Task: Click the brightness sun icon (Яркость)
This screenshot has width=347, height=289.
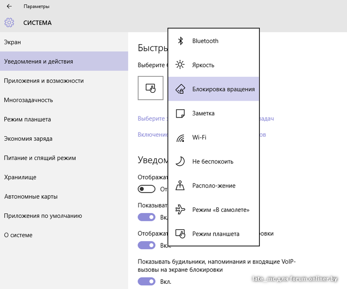Action: pyautogui.click(x=180, y=65)
